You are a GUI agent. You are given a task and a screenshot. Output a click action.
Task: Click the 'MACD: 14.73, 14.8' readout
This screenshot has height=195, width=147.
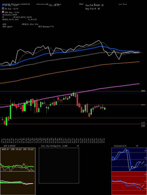click(x=10, y=19)
